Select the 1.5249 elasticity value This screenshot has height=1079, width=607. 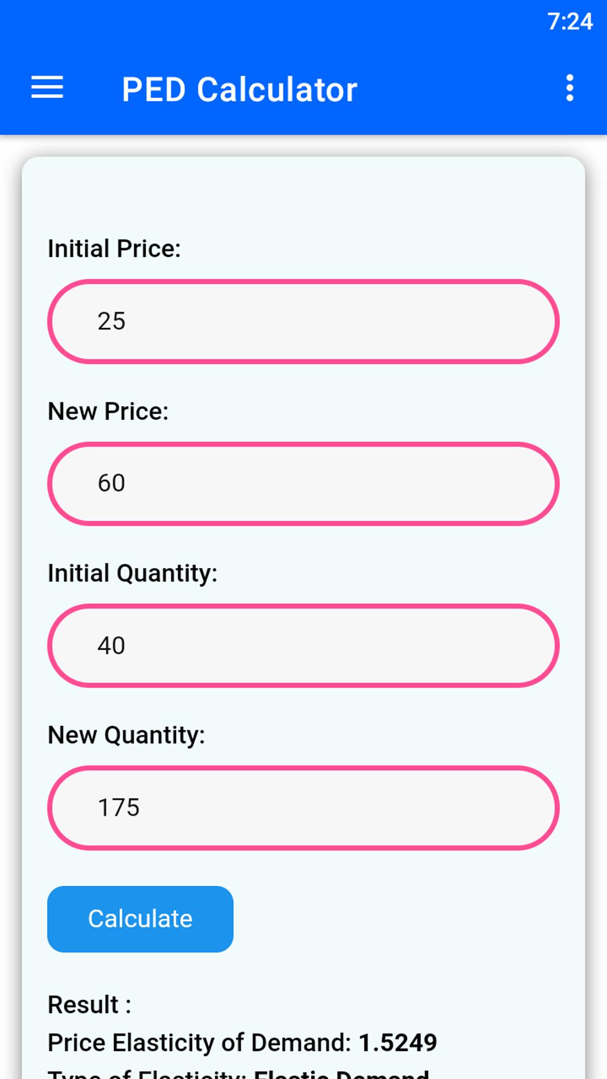tap(397, 1042)
